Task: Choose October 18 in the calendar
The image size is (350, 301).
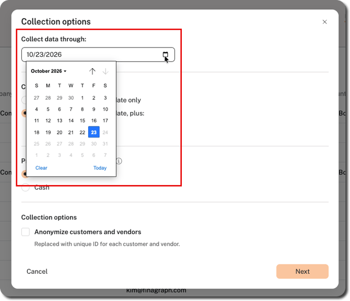Action: click(37, 132)
